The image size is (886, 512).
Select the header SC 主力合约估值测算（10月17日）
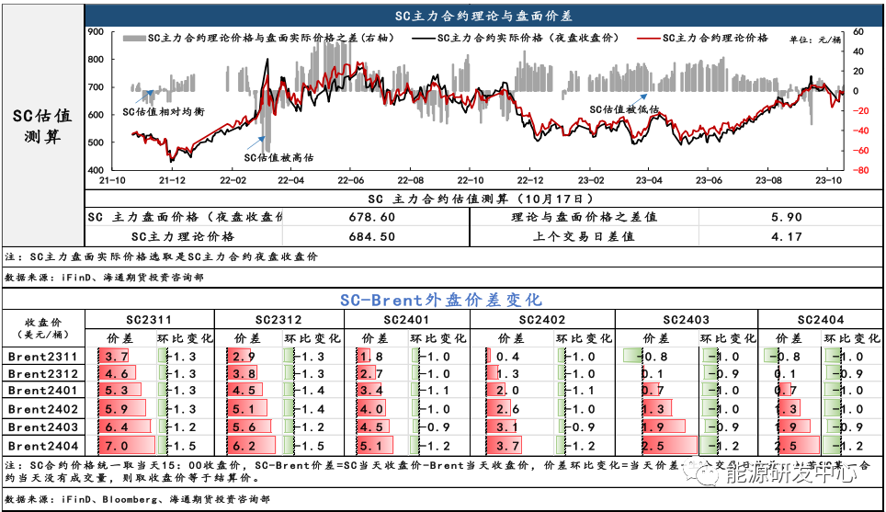tap(481, 199)
